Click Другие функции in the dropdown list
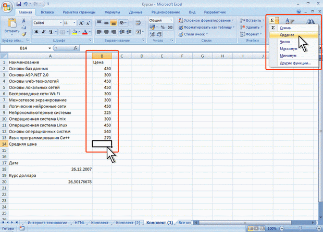Viewport: 323px width, 232px height. coord(295,63)
